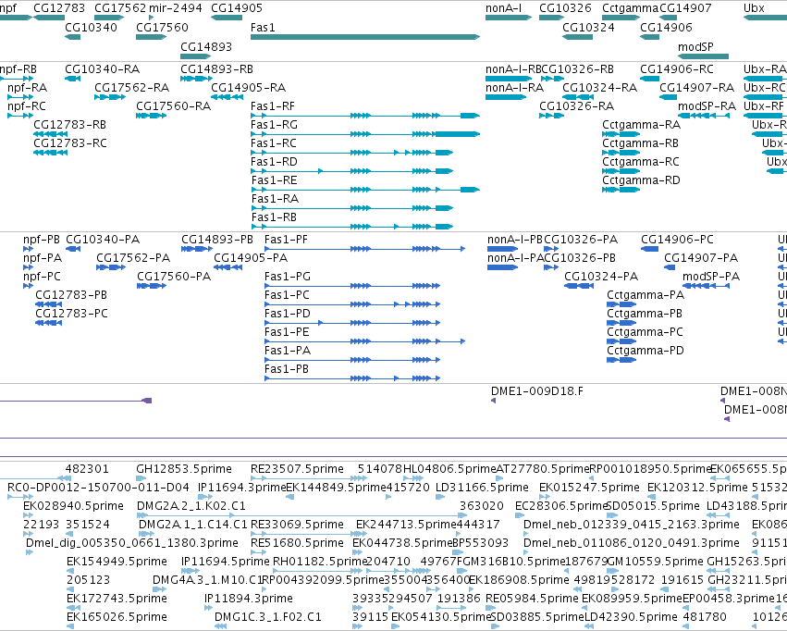Select the Dmel_dig_005350_0661_1380.3prime label
787x631 pixels.
pyautogui.click(x=132, y=543)
